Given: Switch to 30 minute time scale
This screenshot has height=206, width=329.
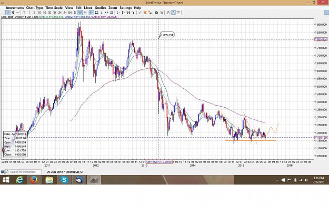Looking at the screenshot, I should [49, 13].
